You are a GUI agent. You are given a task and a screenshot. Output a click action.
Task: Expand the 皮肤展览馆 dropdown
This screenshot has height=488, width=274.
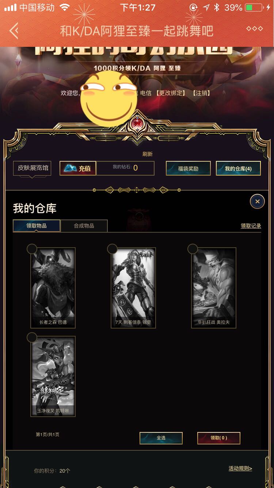click(32, 169)
